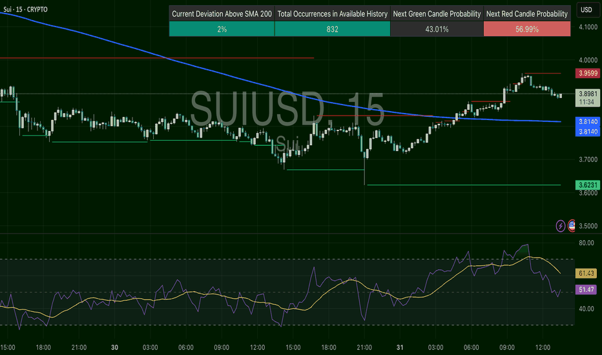Click the 832 total occurrences cell

click(333, 29)
